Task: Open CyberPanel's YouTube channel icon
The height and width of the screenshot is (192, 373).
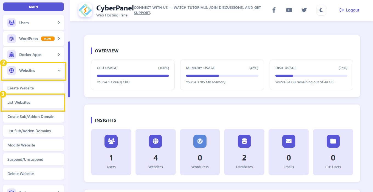Action: 289,10
